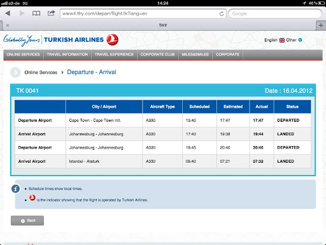Expand the Travel Experience menu
The height and width of the screenshot is (245, 326).
(x=114, y=55)
